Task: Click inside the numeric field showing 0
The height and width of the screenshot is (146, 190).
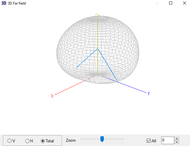Action: pyautogui.click(x=168, y=141)
